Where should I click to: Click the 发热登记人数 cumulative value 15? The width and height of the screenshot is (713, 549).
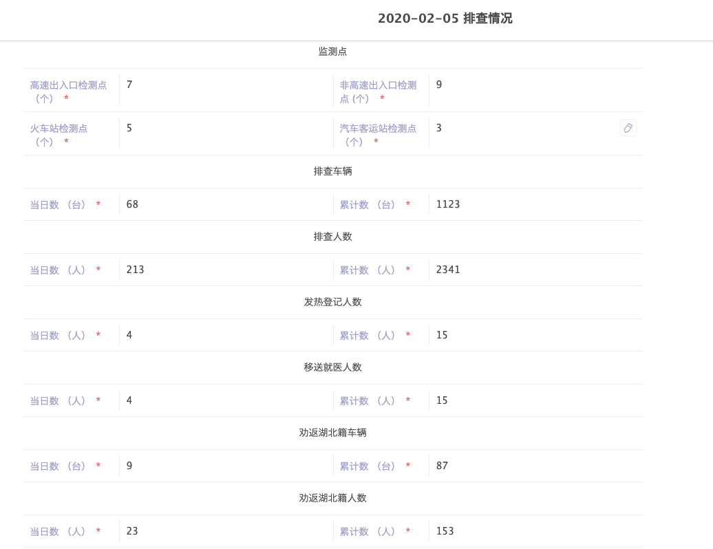click(x=442, y=336)
